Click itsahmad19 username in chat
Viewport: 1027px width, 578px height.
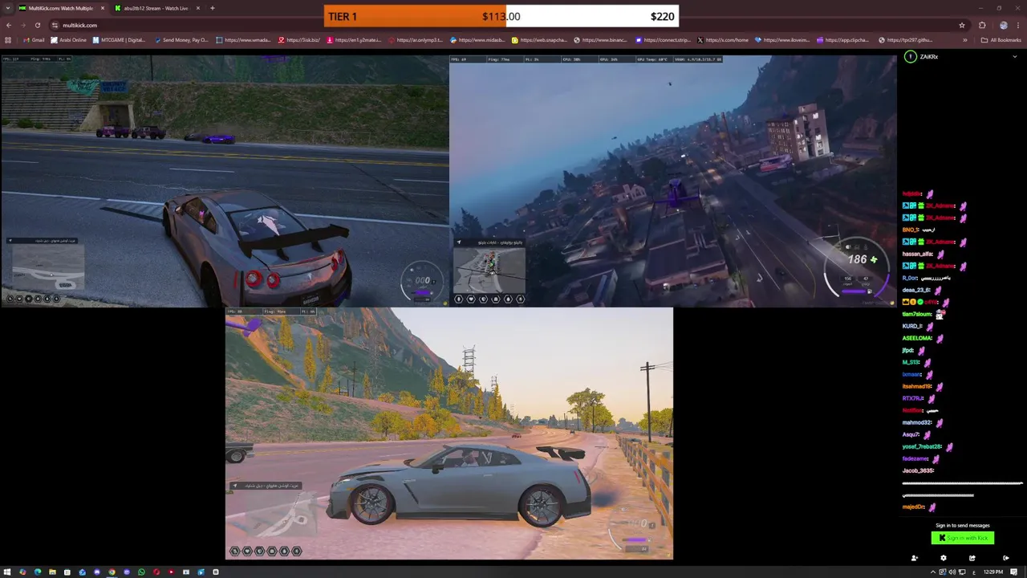[917, 386]
